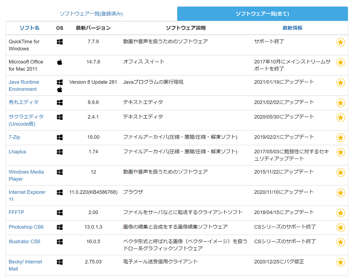
Task: Toggle the favorite star for 7-Zip
Action: [341, 138]
